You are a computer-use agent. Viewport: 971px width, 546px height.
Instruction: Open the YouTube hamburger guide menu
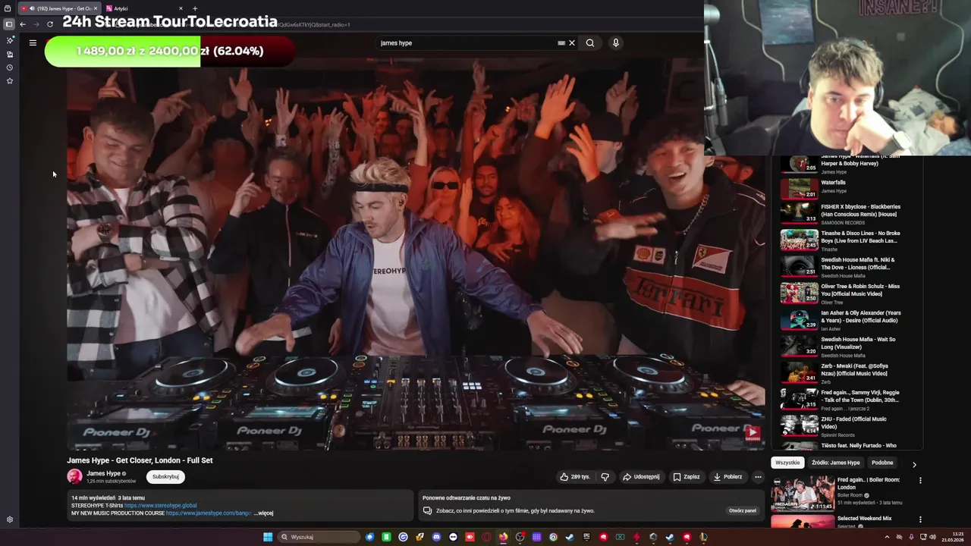coord(33,42)
